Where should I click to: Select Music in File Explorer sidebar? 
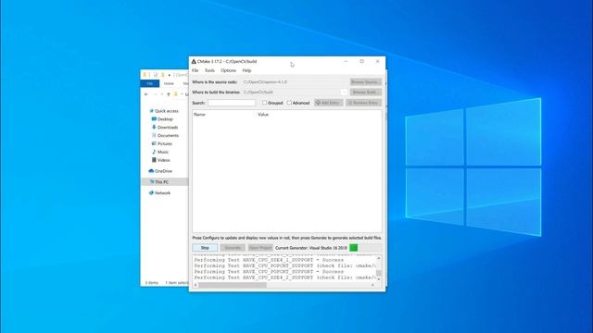pyautogui.click(x=163, y=152)
